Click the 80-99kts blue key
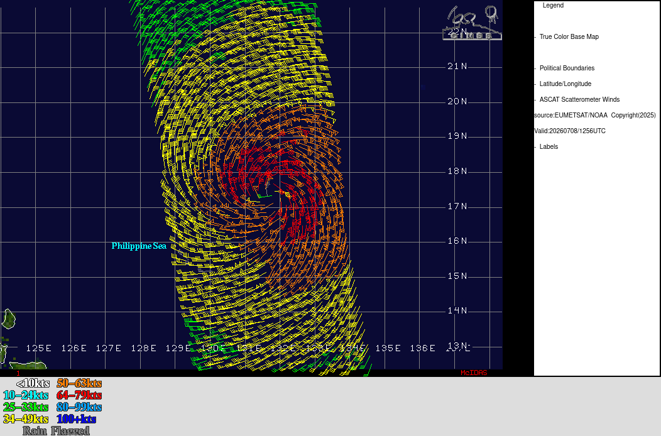 click(x=79, y=407)
